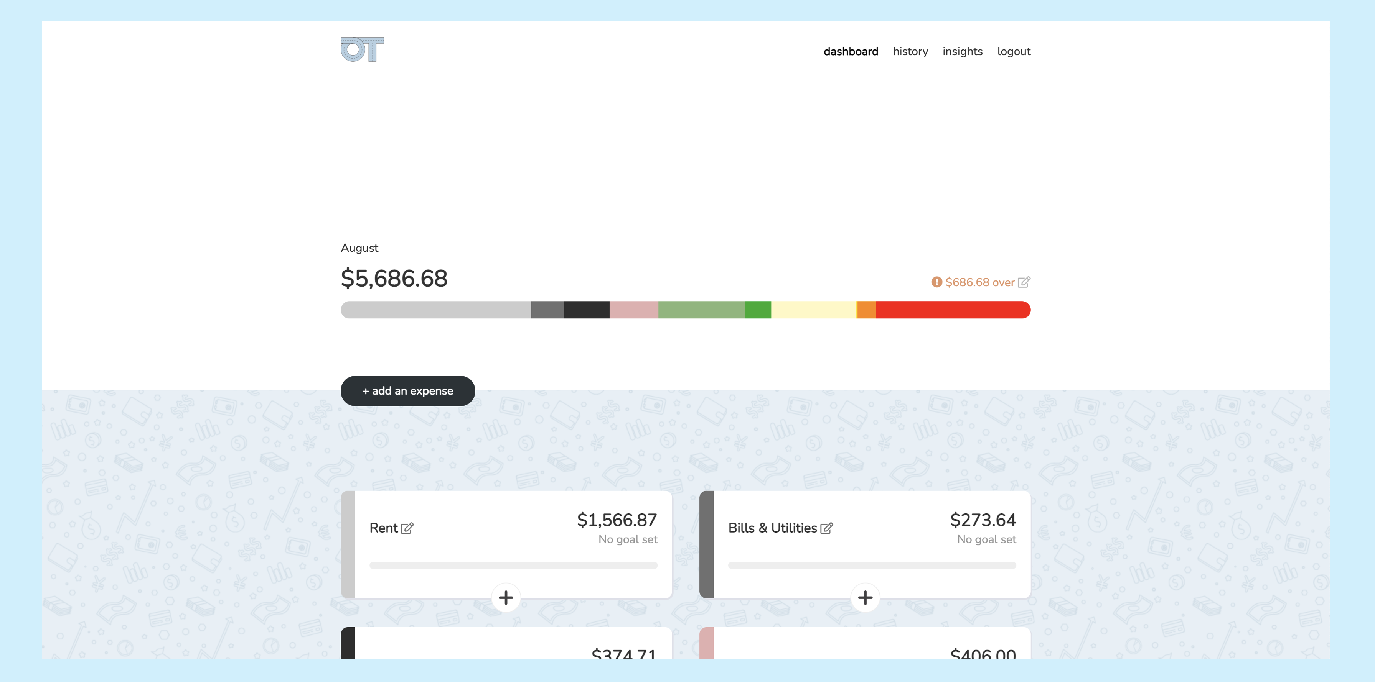The height and width of the screenshot is (682, 1375).
Task: Click the pale yellow spending bar segment
Action: (x=813, y=310)
